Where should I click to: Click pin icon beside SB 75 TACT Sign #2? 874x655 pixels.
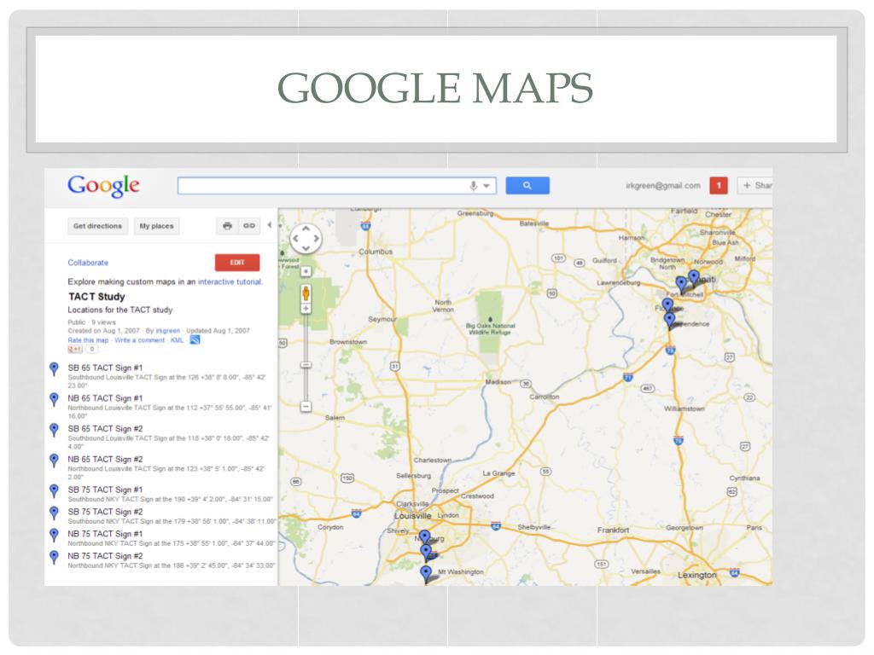tap(54, 513)
